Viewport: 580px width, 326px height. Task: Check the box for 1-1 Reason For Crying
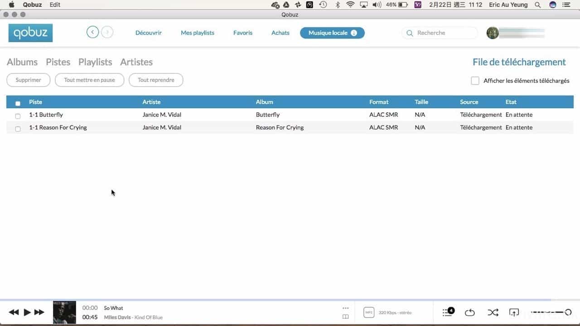tap(18, 129)
